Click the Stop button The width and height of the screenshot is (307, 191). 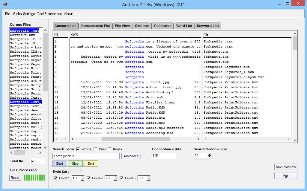click(75, 164)
